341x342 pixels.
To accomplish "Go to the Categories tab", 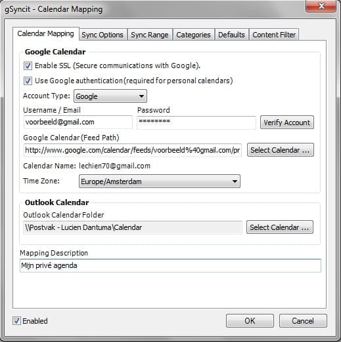I will point(193,35).
